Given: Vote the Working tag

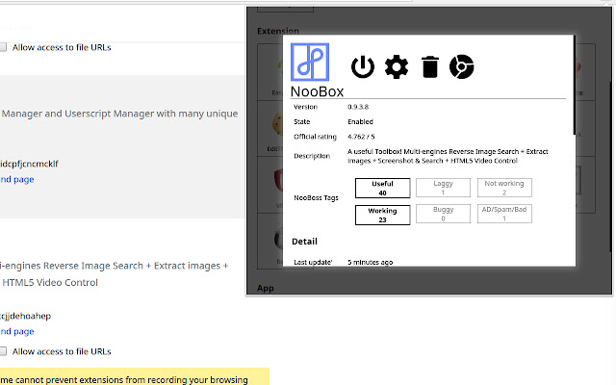Looking at the screenshot, I should click(x=383, y=215).
